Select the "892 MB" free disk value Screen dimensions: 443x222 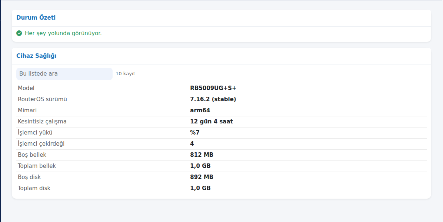coord(202,177)
